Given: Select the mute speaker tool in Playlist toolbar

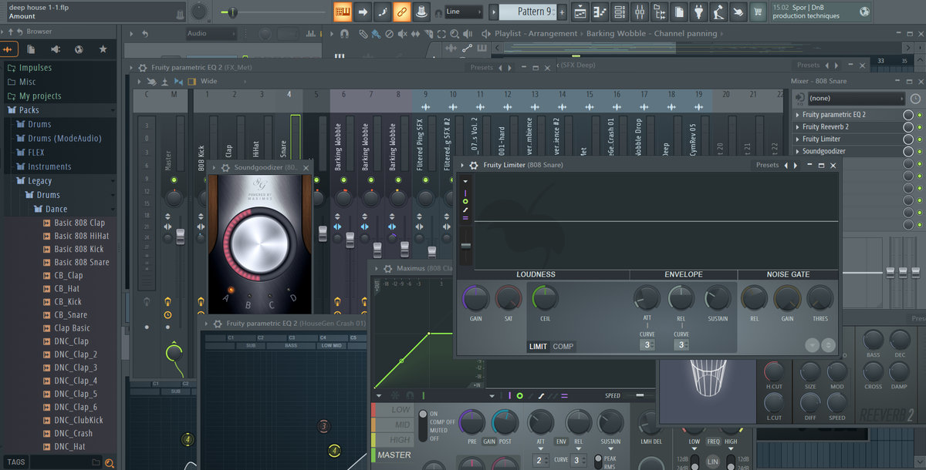Looking at the screenshot, I should [402, 34].
